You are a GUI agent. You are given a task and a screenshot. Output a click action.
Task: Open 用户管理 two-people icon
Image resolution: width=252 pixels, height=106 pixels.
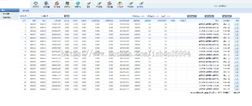pyautogui.click(x=57, y=3)
